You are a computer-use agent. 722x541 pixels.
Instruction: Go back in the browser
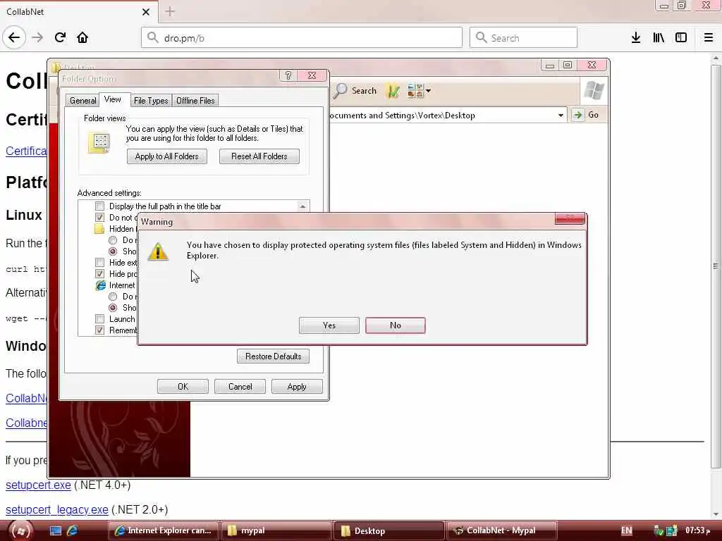14,37
